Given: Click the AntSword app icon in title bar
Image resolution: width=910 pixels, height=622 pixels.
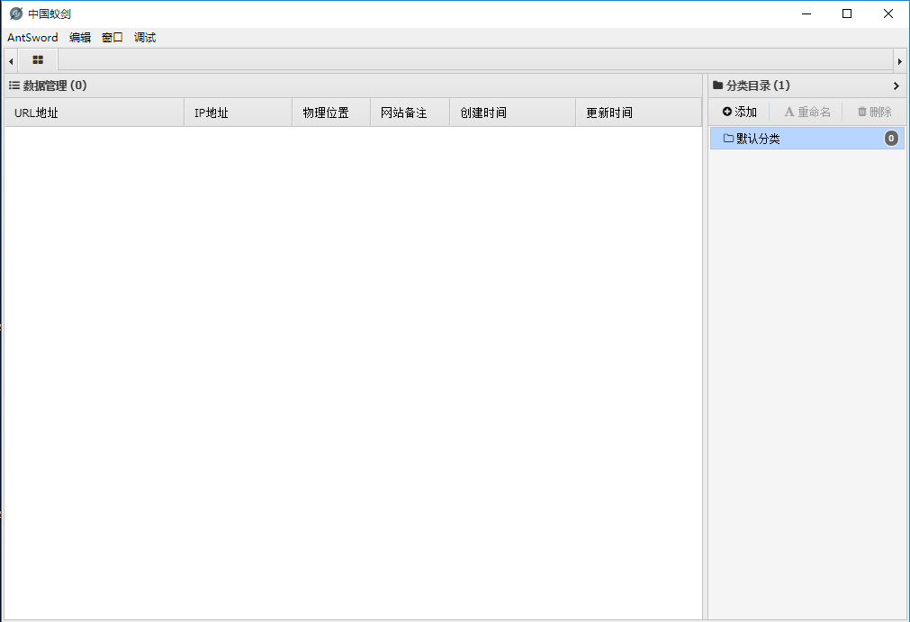Looking at the screenshot, I should point(16,14).
